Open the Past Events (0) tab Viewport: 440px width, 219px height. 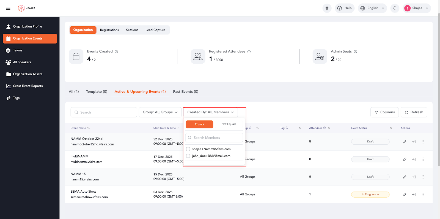click(x=185, y=92)
